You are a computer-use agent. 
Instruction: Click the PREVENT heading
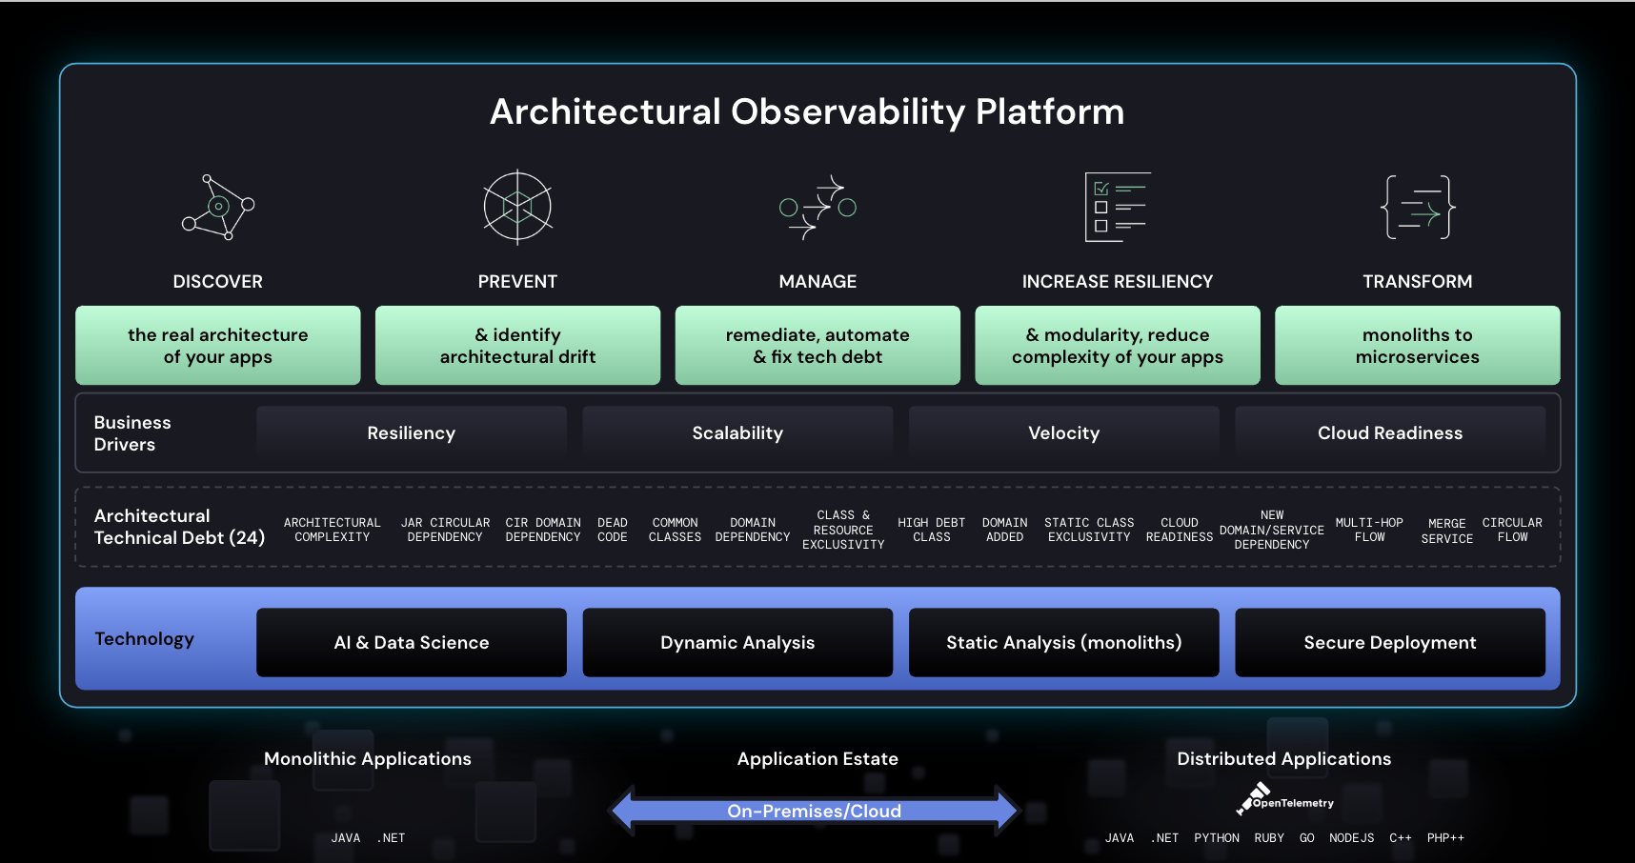click(517, 282)
